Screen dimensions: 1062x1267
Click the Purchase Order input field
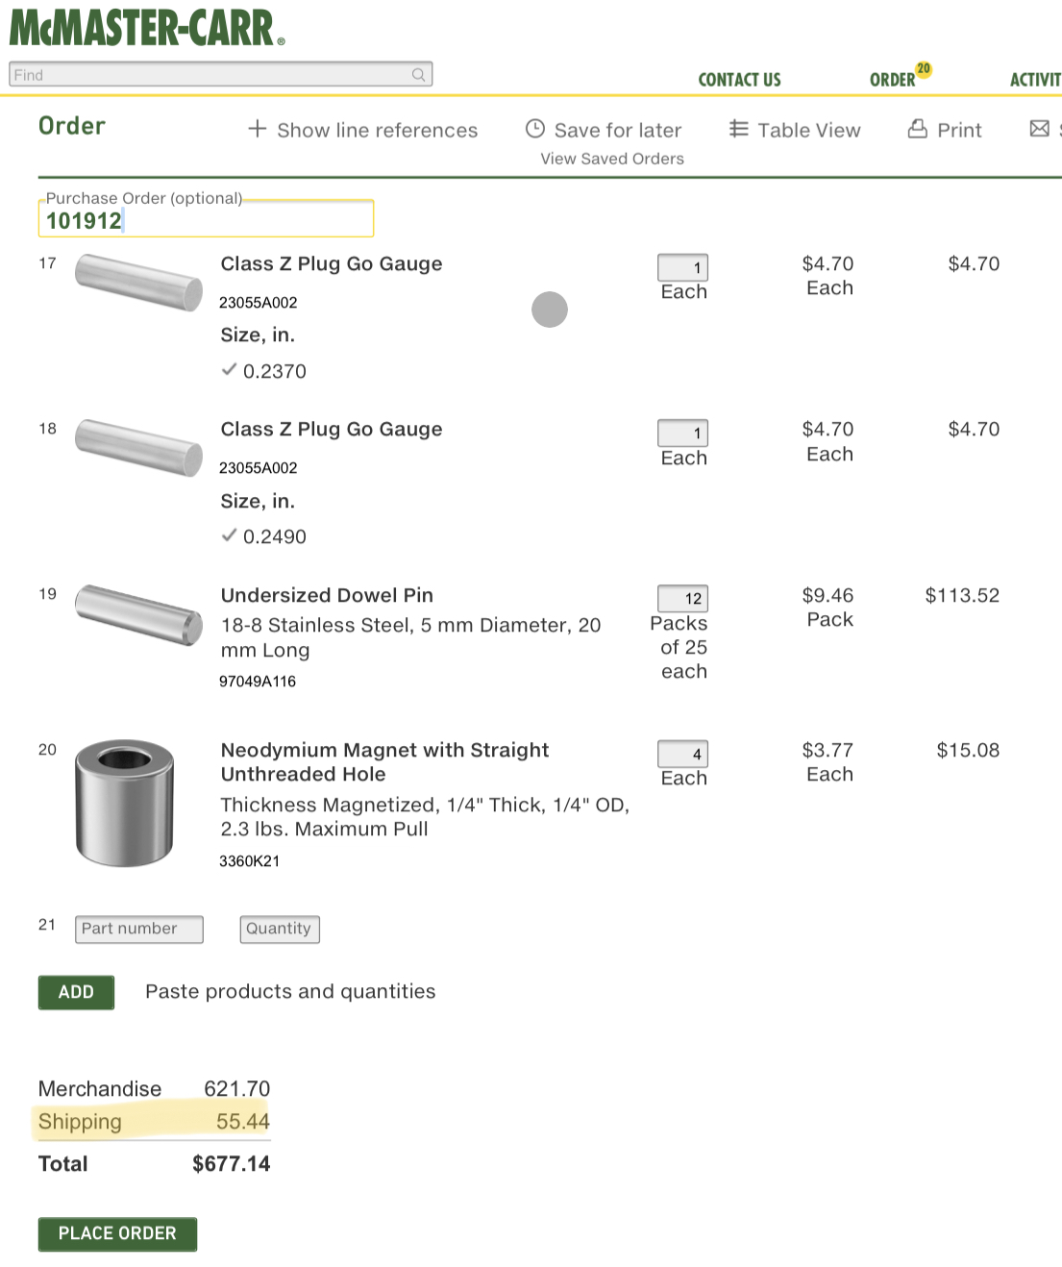pos(206,220)
